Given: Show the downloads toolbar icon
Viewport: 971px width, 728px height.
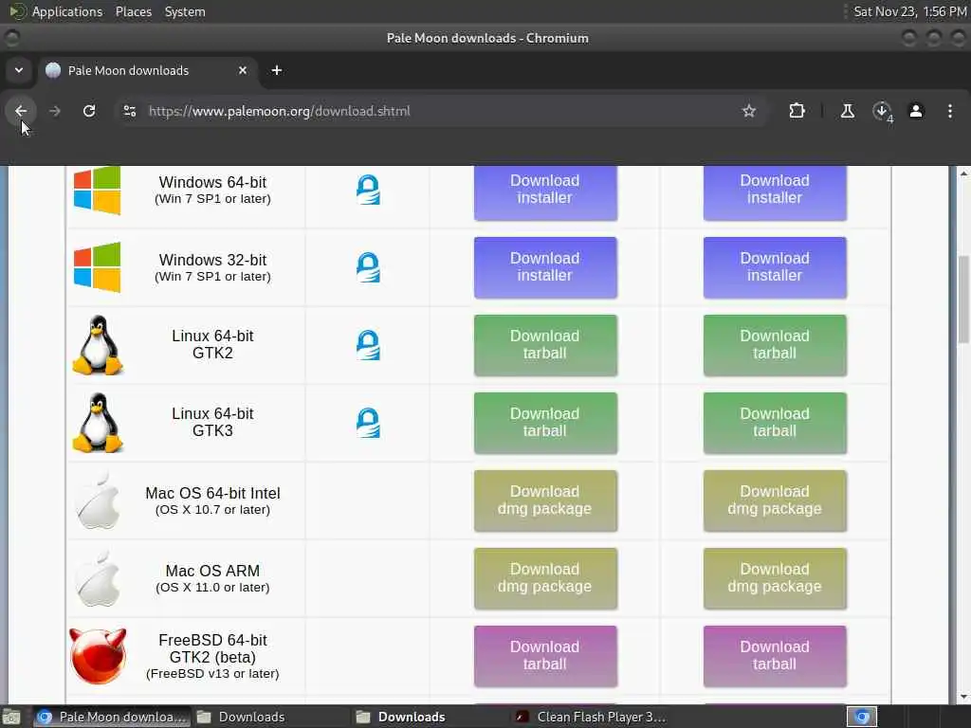Looking at the screenshot, I should click(x=882, y=111).
